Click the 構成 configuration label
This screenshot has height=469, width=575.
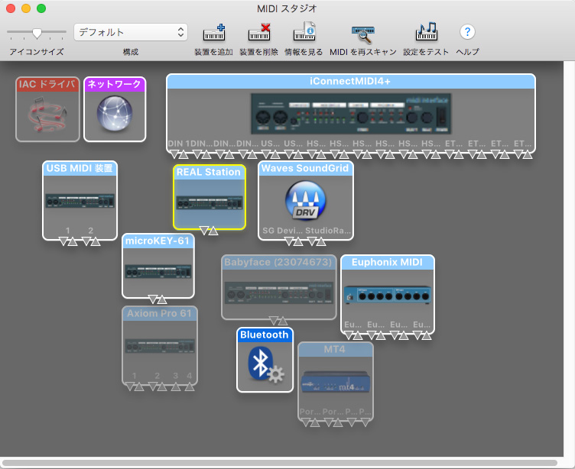pyautogui.click(x=131, y=52)
